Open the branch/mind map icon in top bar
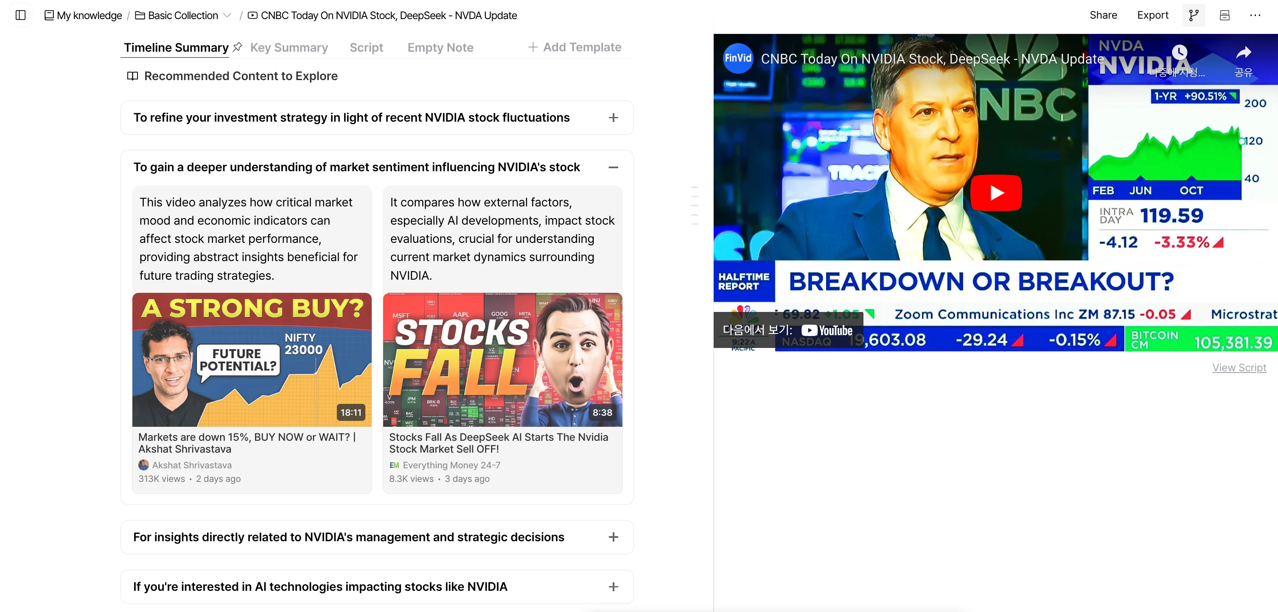Viewport: 1278px width, 612px height. [x=1194, y=15]
